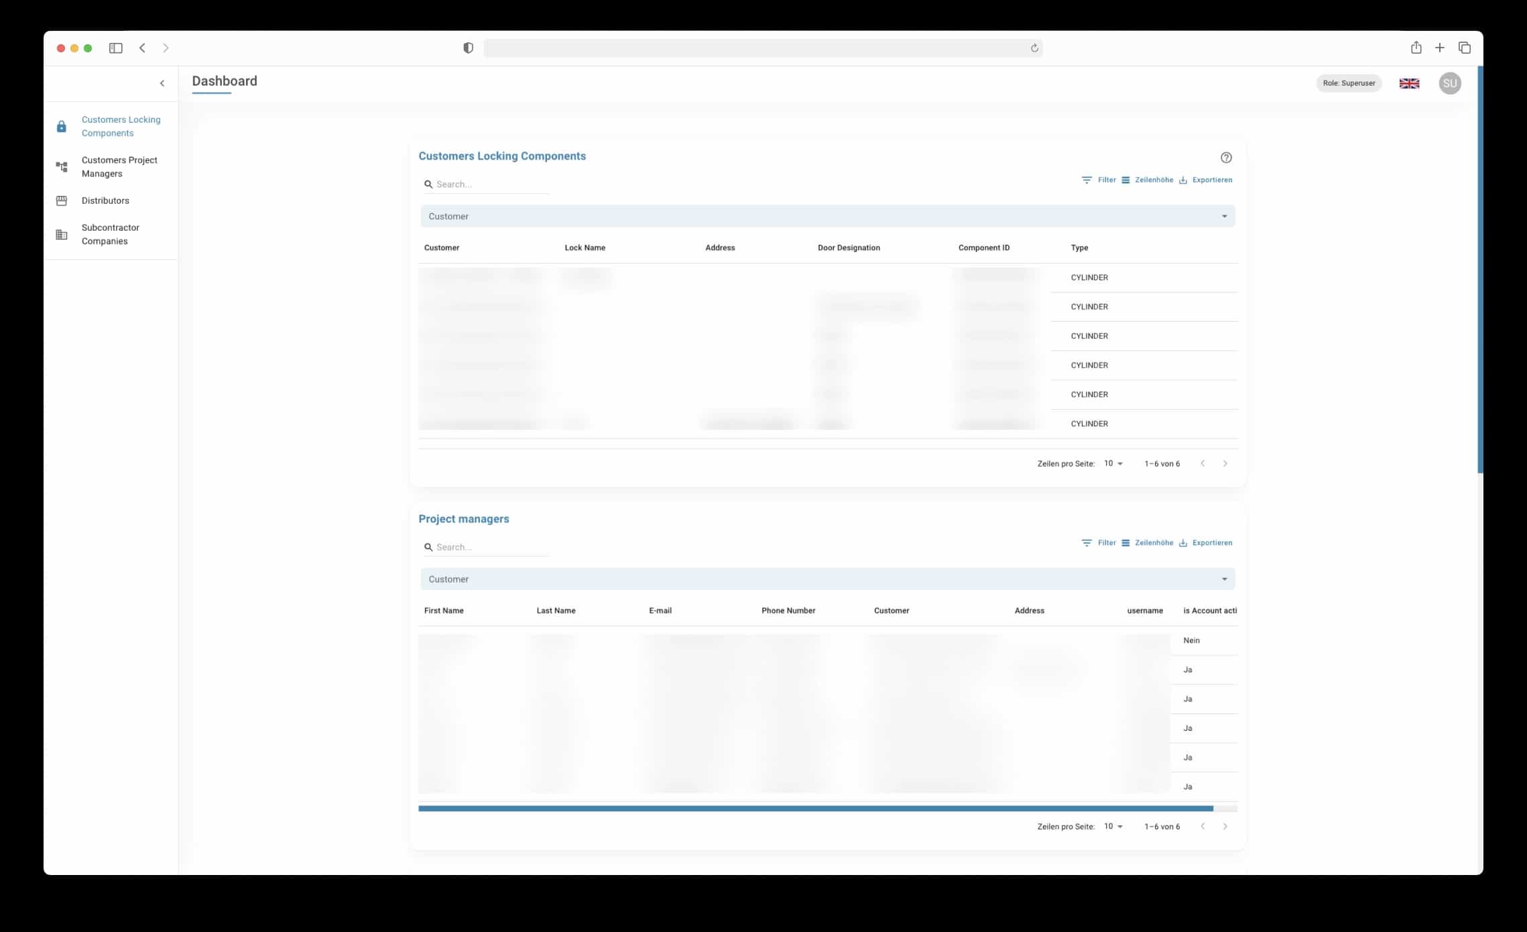Collapse the sidebar with the chevron arrow
This screenshot has height=932, width=1527.
(x=162, y=83)
